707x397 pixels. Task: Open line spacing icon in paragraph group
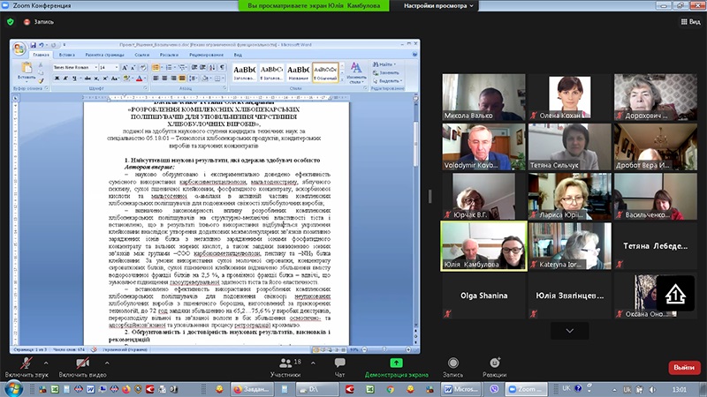(x=193, y=79)
